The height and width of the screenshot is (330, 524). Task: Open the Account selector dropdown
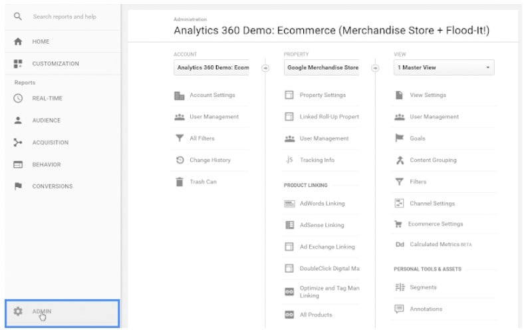tap(211, 68)
